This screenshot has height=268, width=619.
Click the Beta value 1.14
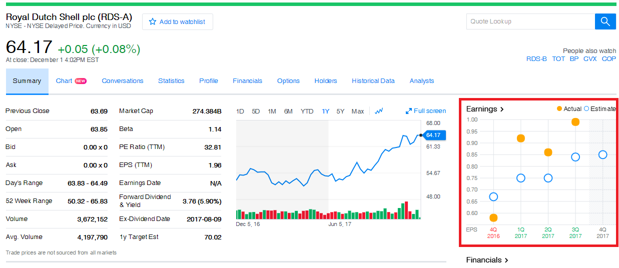point(215,129)
